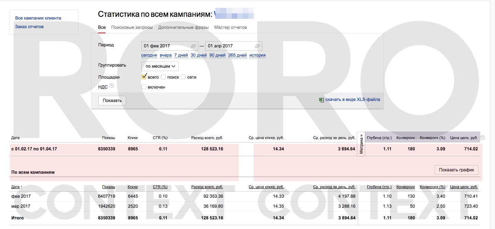
Task: Click the Итого row label
Action: (x=18, y=218)
